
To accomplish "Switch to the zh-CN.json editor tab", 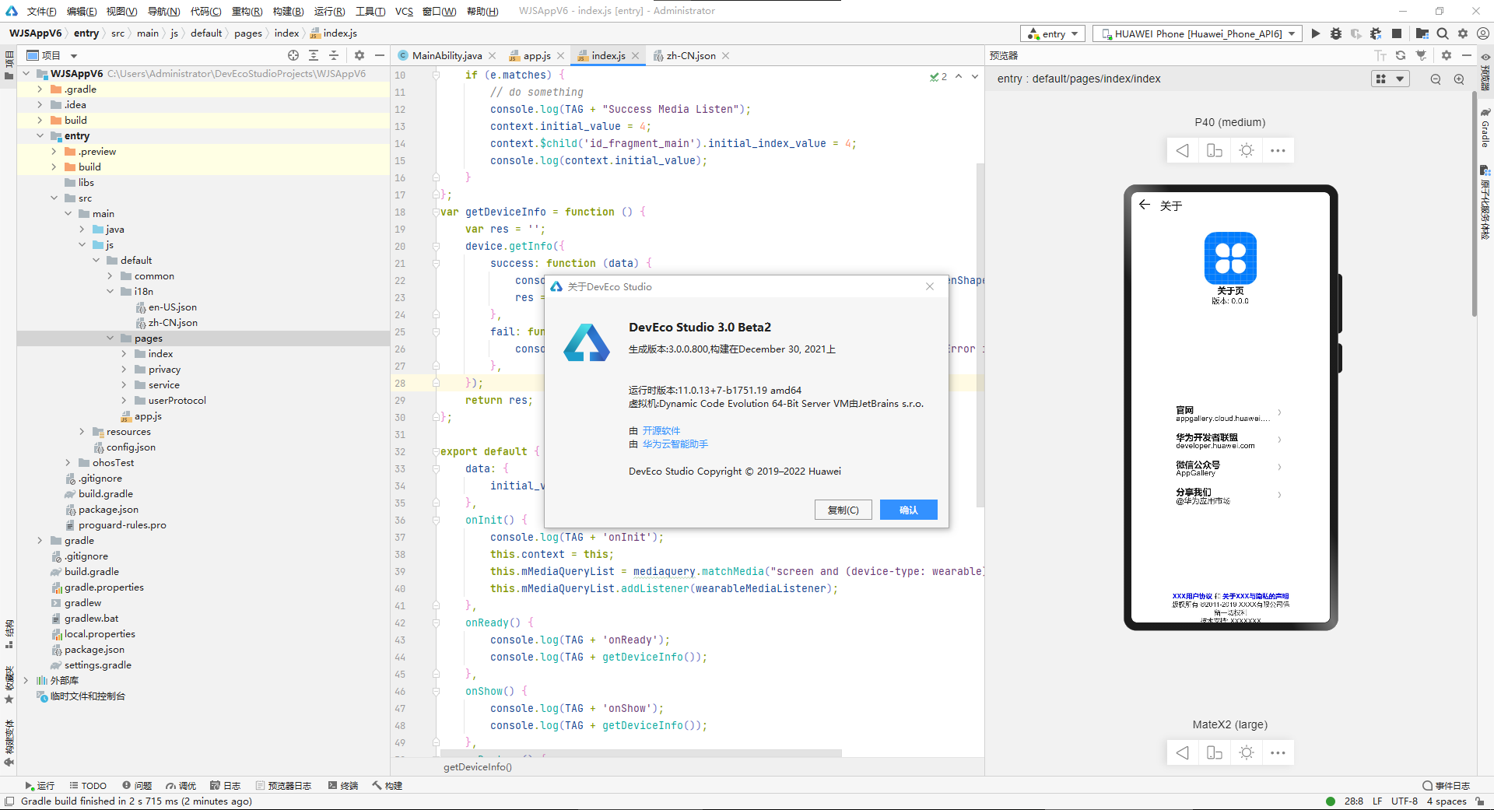I will (690, 56).
